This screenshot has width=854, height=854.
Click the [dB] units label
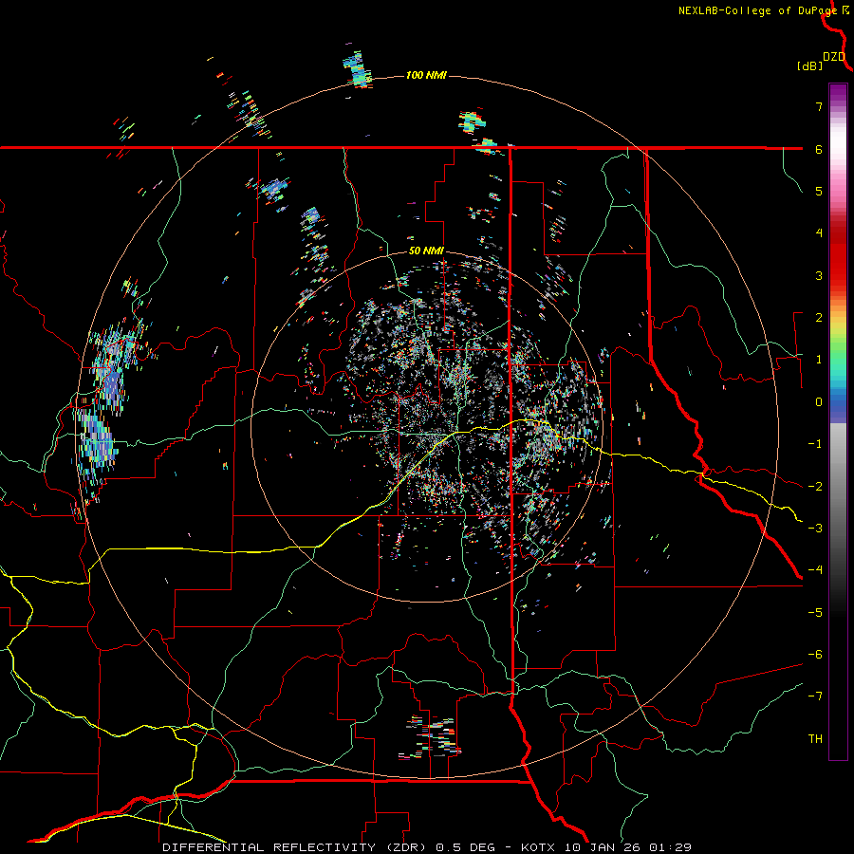click(810, 66)
